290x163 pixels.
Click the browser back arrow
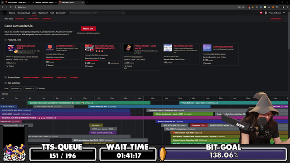click(2, 7)
